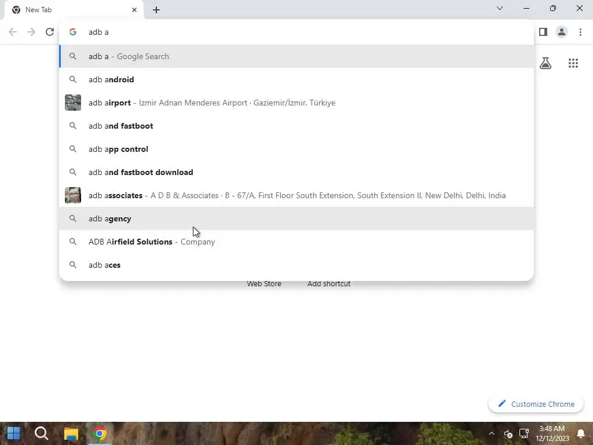The width and height of the screenshot is (593, 445).
Task: Open the Web Store shortcut
Action: coord(264,284)
